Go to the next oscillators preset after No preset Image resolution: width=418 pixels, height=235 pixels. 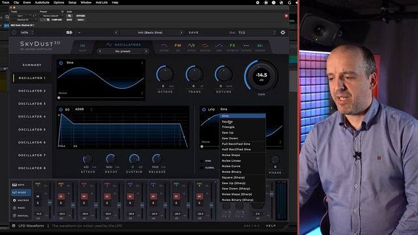click(x=146, y=51)
